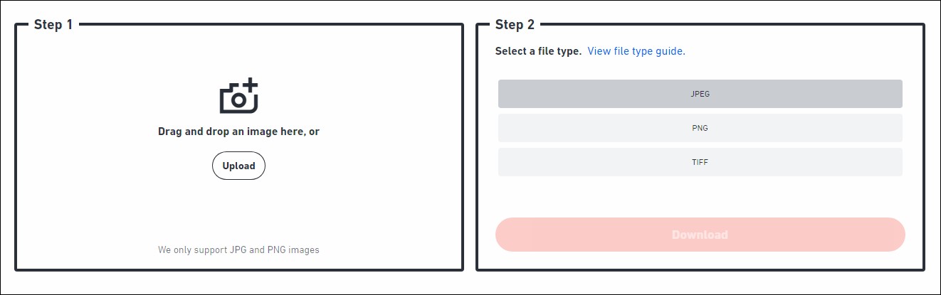Click the word 'guide' in blue link
The width and height of the screenshot is (941, 295).
[670, 51]
